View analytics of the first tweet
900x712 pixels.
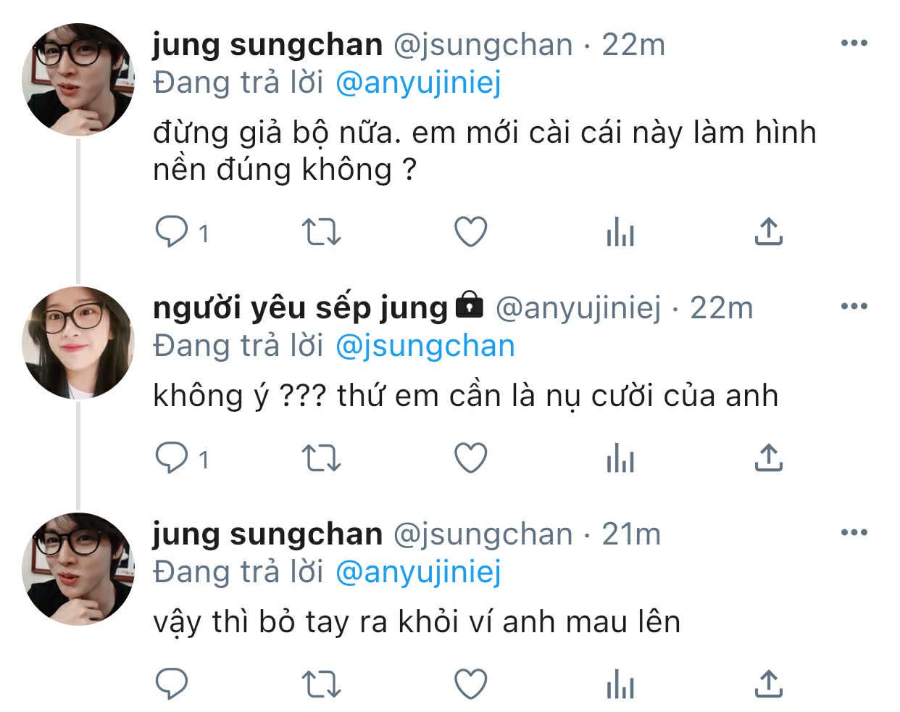point(620,233)
